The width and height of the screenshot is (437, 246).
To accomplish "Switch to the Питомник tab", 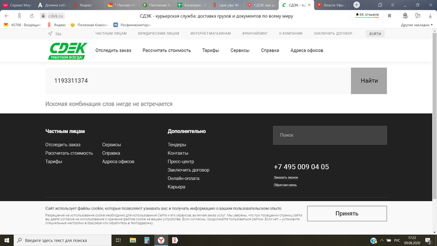I will (x=157, y=5).
